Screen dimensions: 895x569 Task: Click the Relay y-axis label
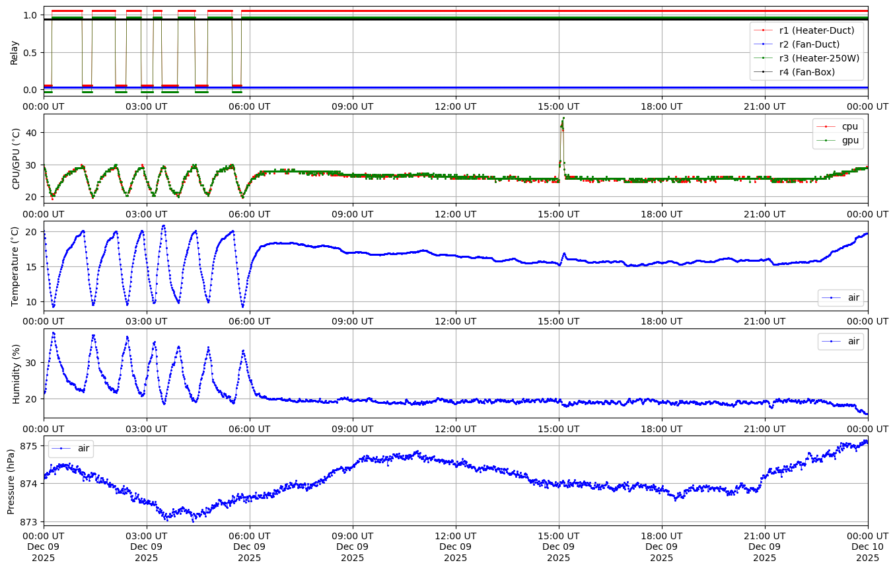pyautogui.click(x=15, y=52)
